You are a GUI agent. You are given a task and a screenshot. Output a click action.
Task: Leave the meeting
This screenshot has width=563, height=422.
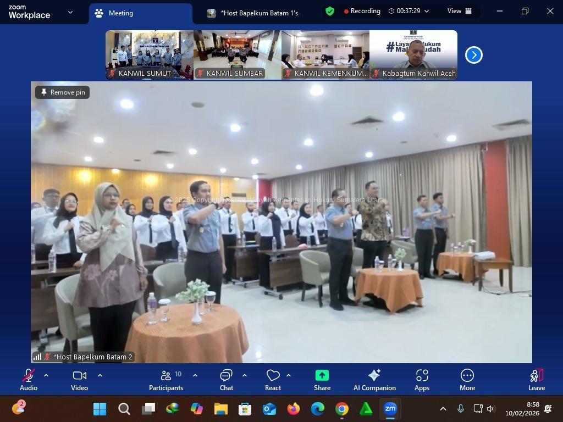pos(536,380)
